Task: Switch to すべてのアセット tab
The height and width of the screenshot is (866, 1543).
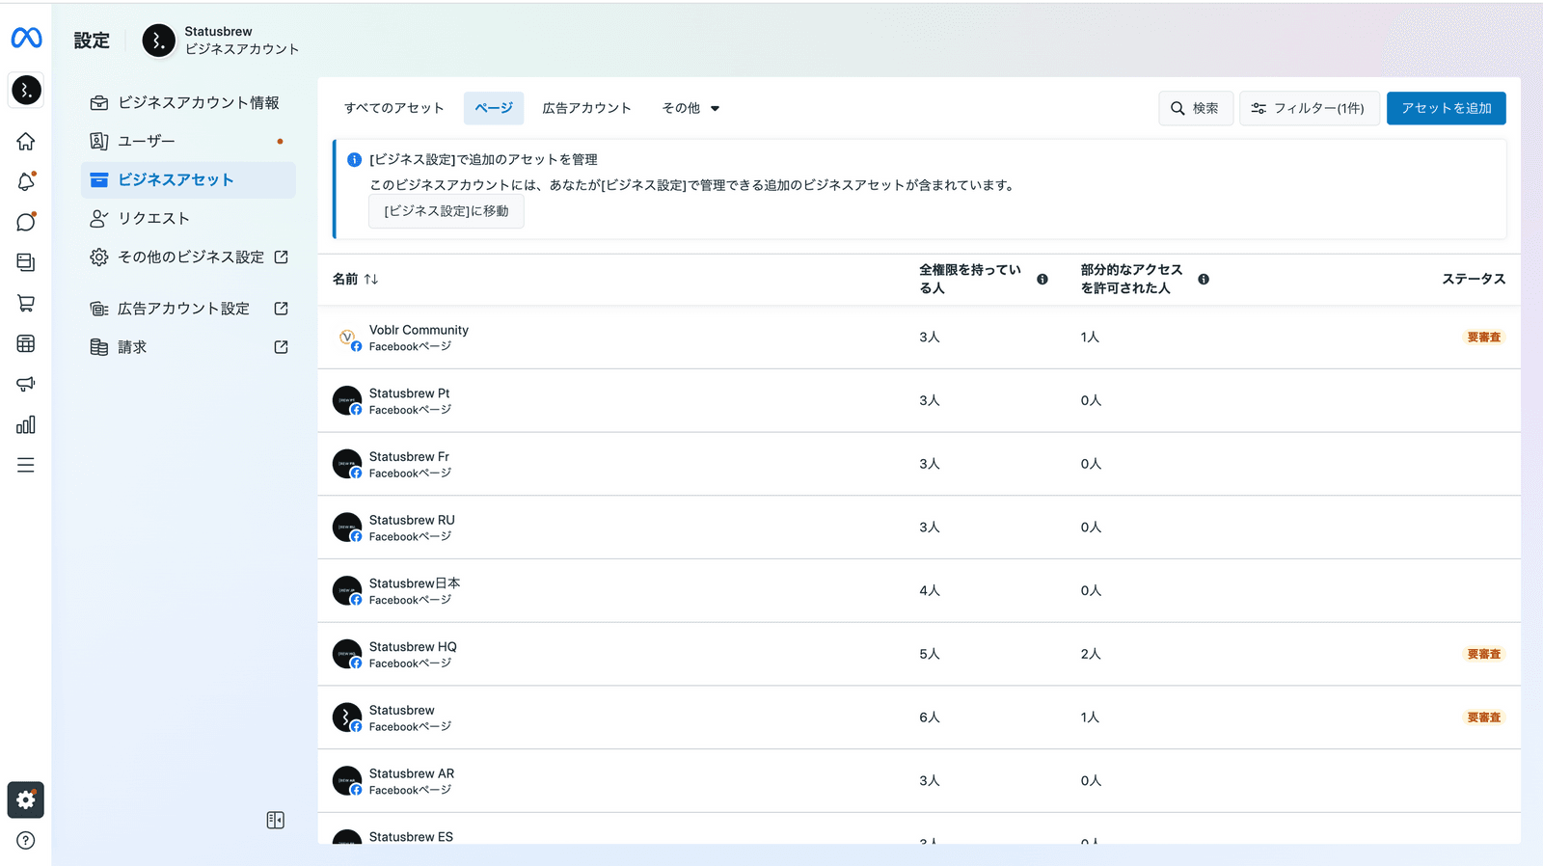Action: click(393, 108)
